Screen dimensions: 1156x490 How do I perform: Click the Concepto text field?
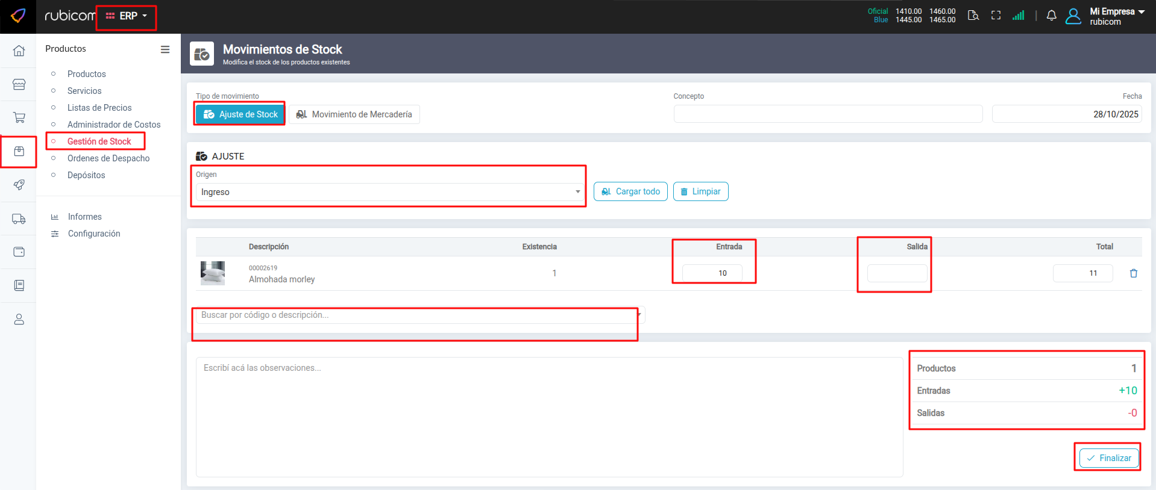tap(828, 114)
